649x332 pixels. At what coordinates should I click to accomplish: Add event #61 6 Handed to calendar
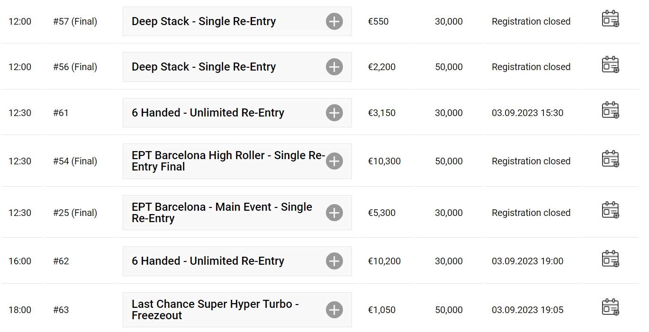(610, 110)
